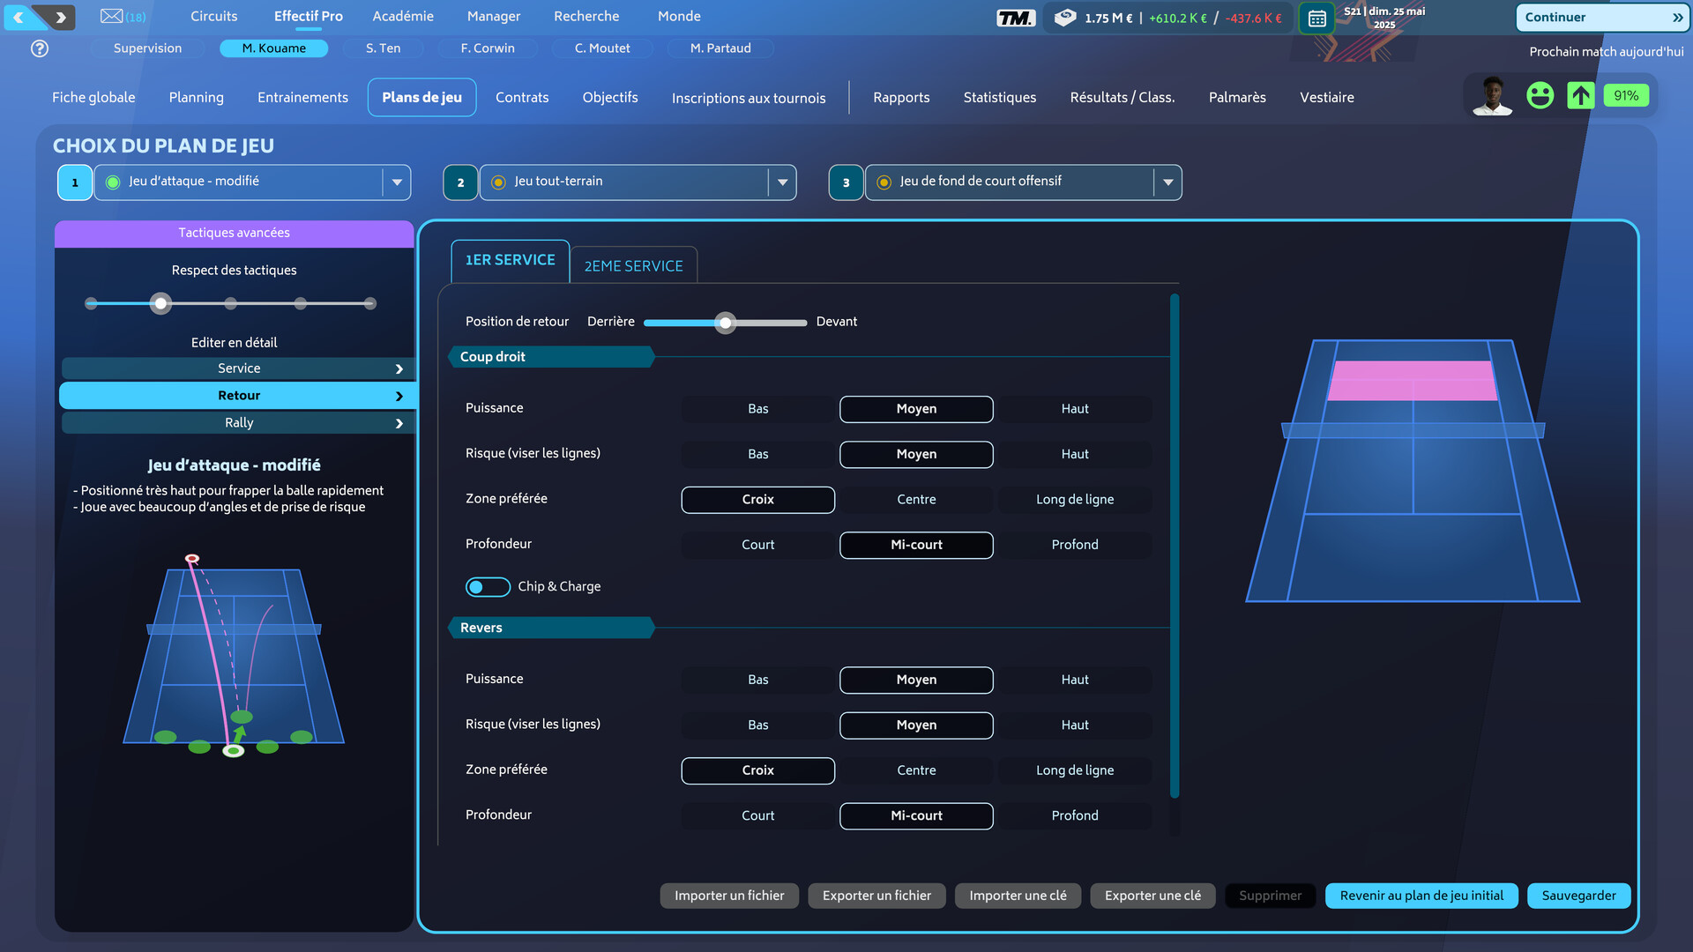Screen dimensions: 1693x952
Task: Click the green up-arrow form icon
Action: [x=1580, y=95]
